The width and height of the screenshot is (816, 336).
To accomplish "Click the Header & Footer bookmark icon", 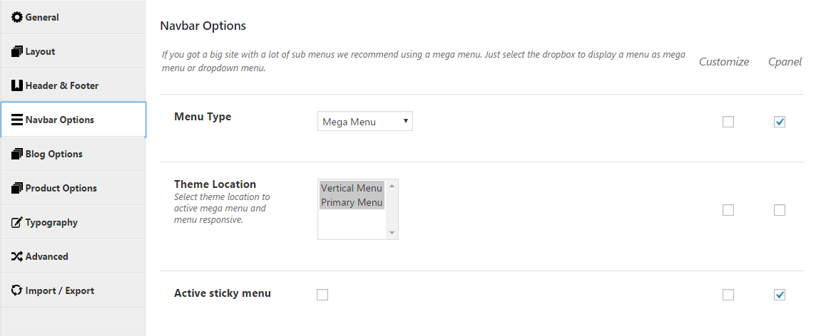I will 17,85.
